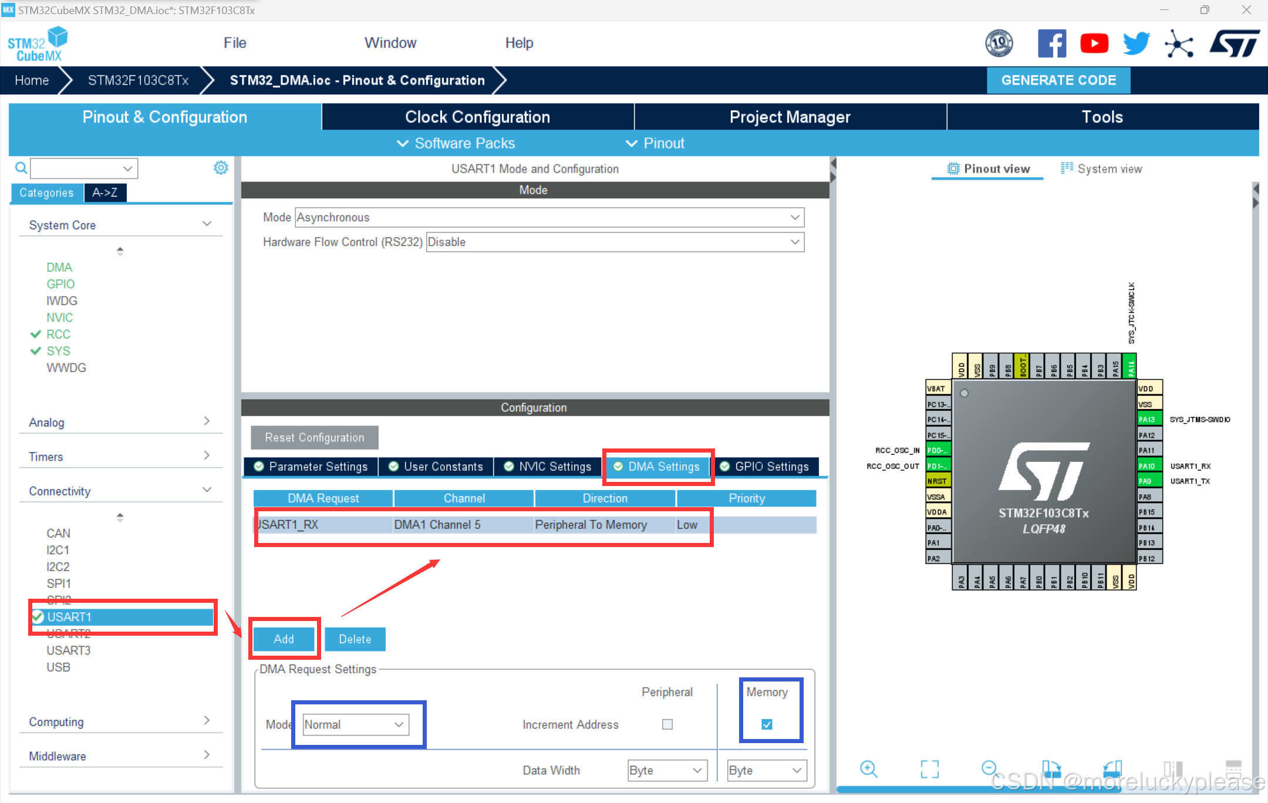Open Hardware Flow Control dropdown

[615, 242]
